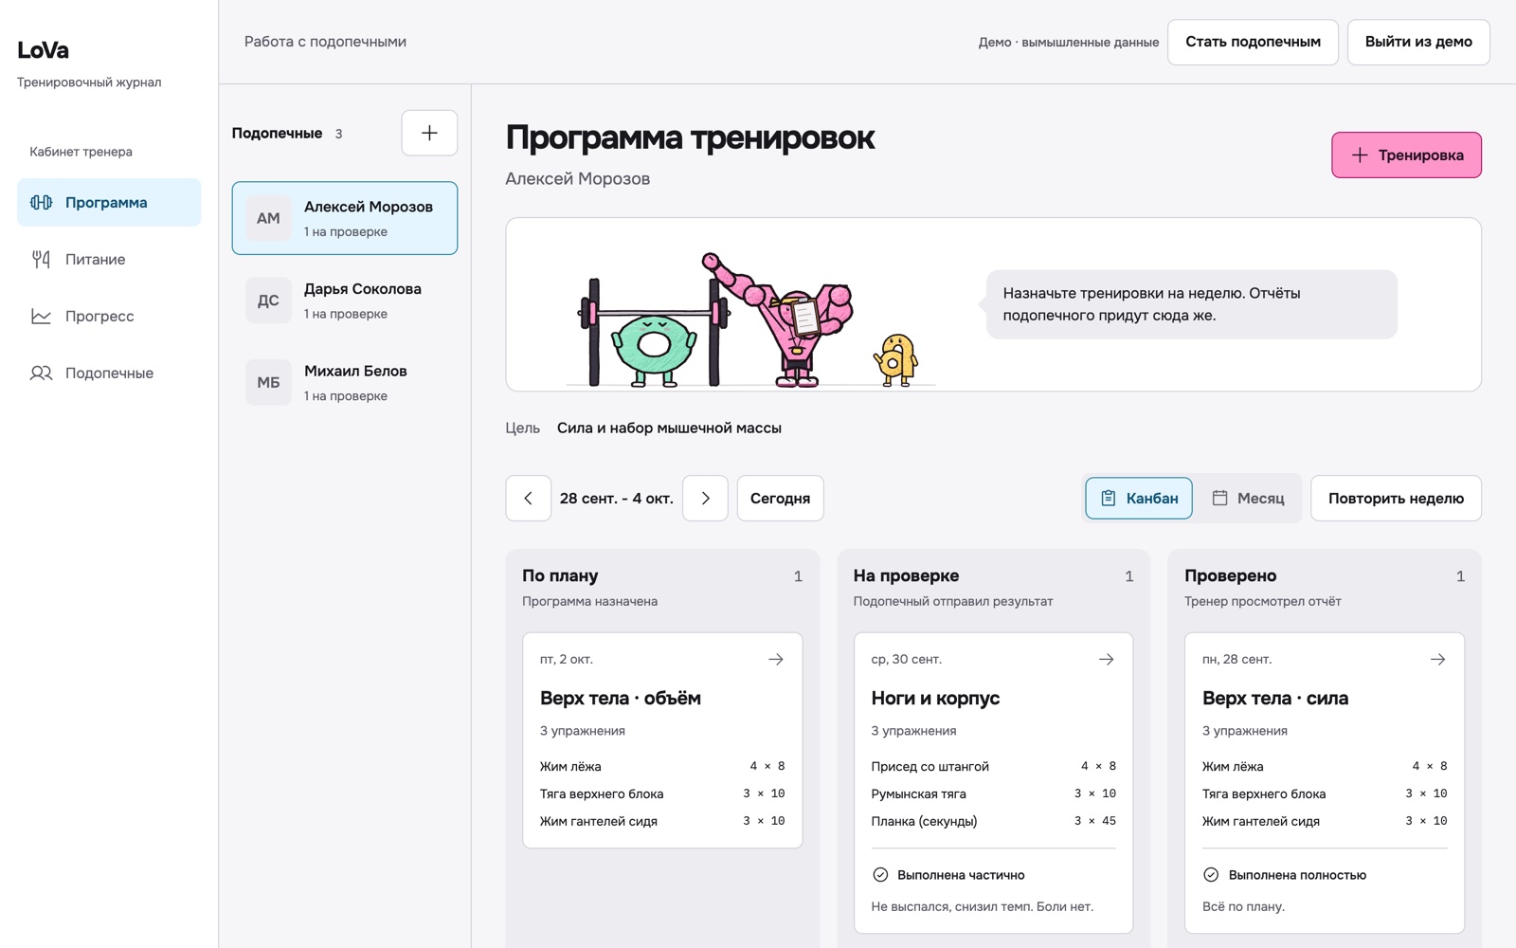Click Повторить неделю button
Image resolution: width=1516 pixels, height=948 pixels.
pos(1396,498)
